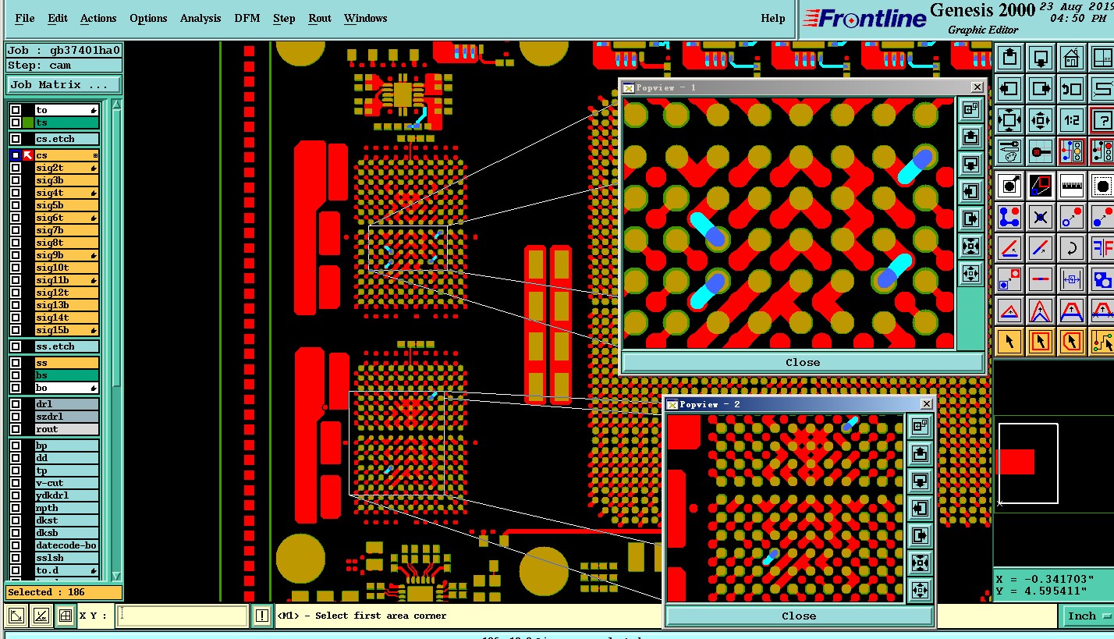Click the pan up icon in Popview 1
This screenshot has height=639, width=1114.
click(970, 137)
